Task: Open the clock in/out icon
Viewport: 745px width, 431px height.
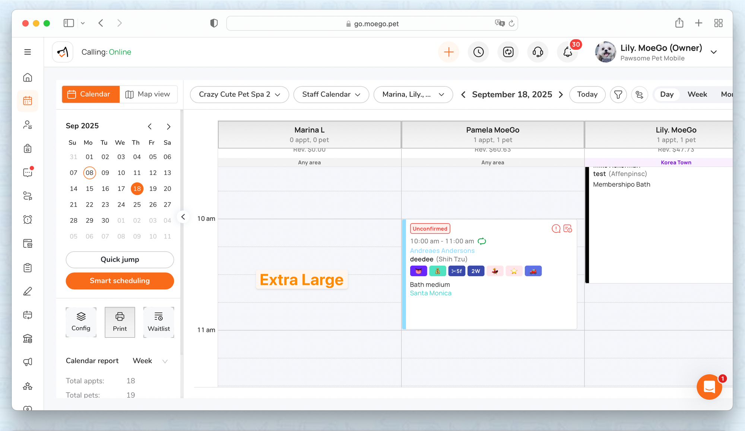Action: [x=478, y=52]
